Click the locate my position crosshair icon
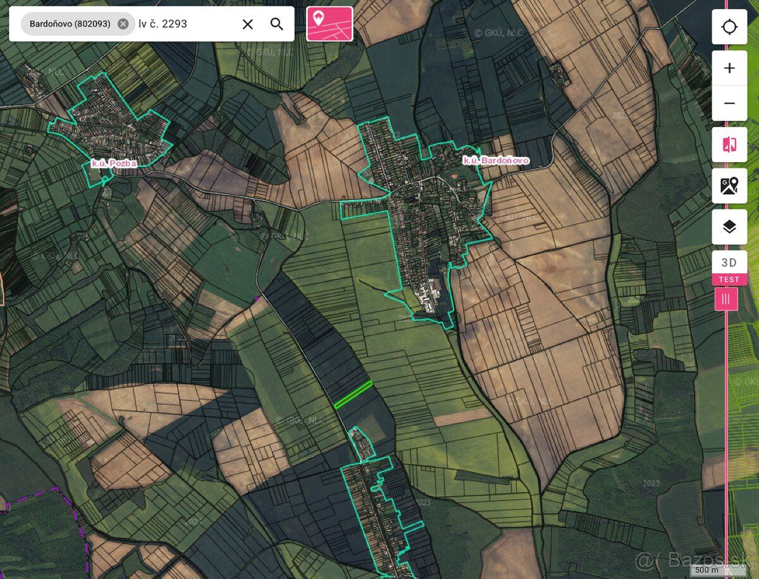 click(729, 27)
